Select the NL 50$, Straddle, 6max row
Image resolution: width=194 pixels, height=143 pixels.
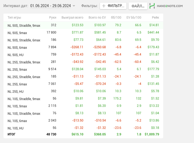(83, 40)
